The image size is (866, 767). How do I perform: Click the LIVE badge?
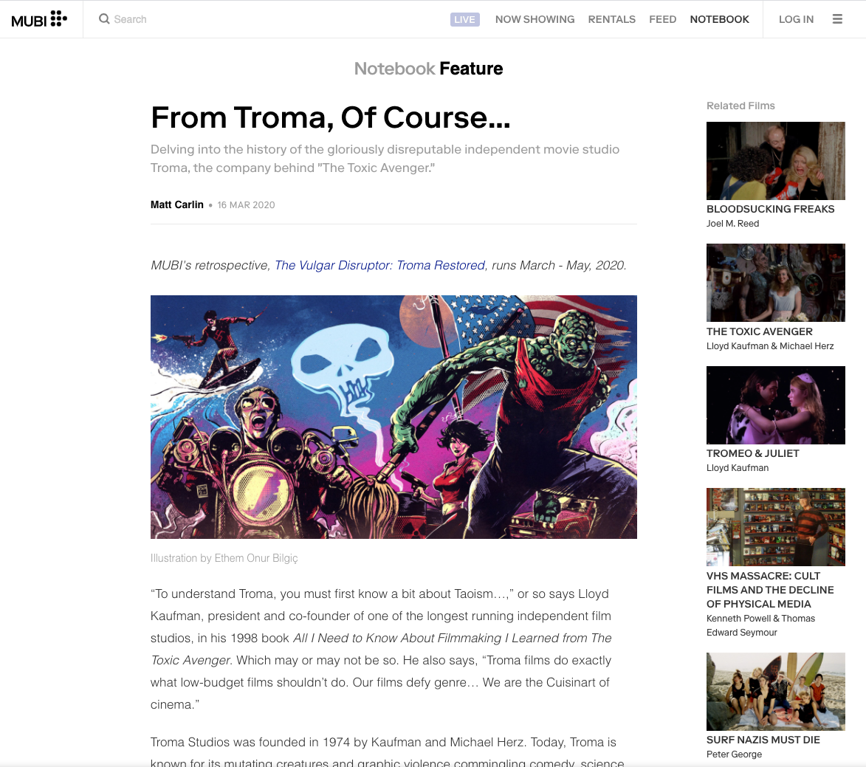[x=464, y=19]
